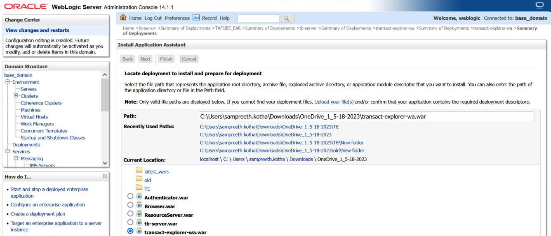This screenshot has width=551, height=236.
Task: Click the Home house icon
Action: point(123,18)
